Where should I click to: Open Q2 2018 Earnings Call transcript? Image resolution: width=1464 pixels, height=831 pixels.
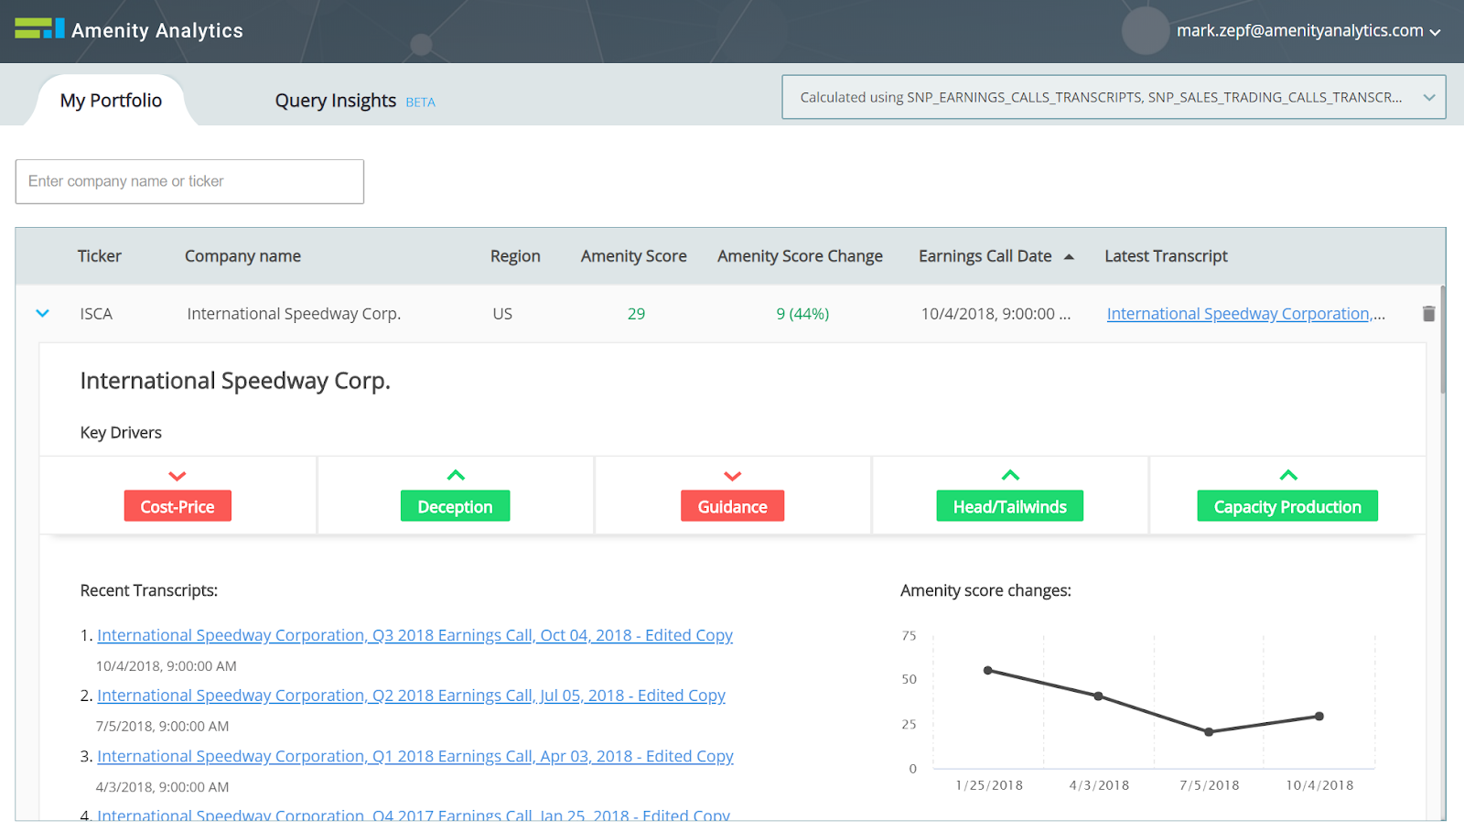[x=412, y=696]
